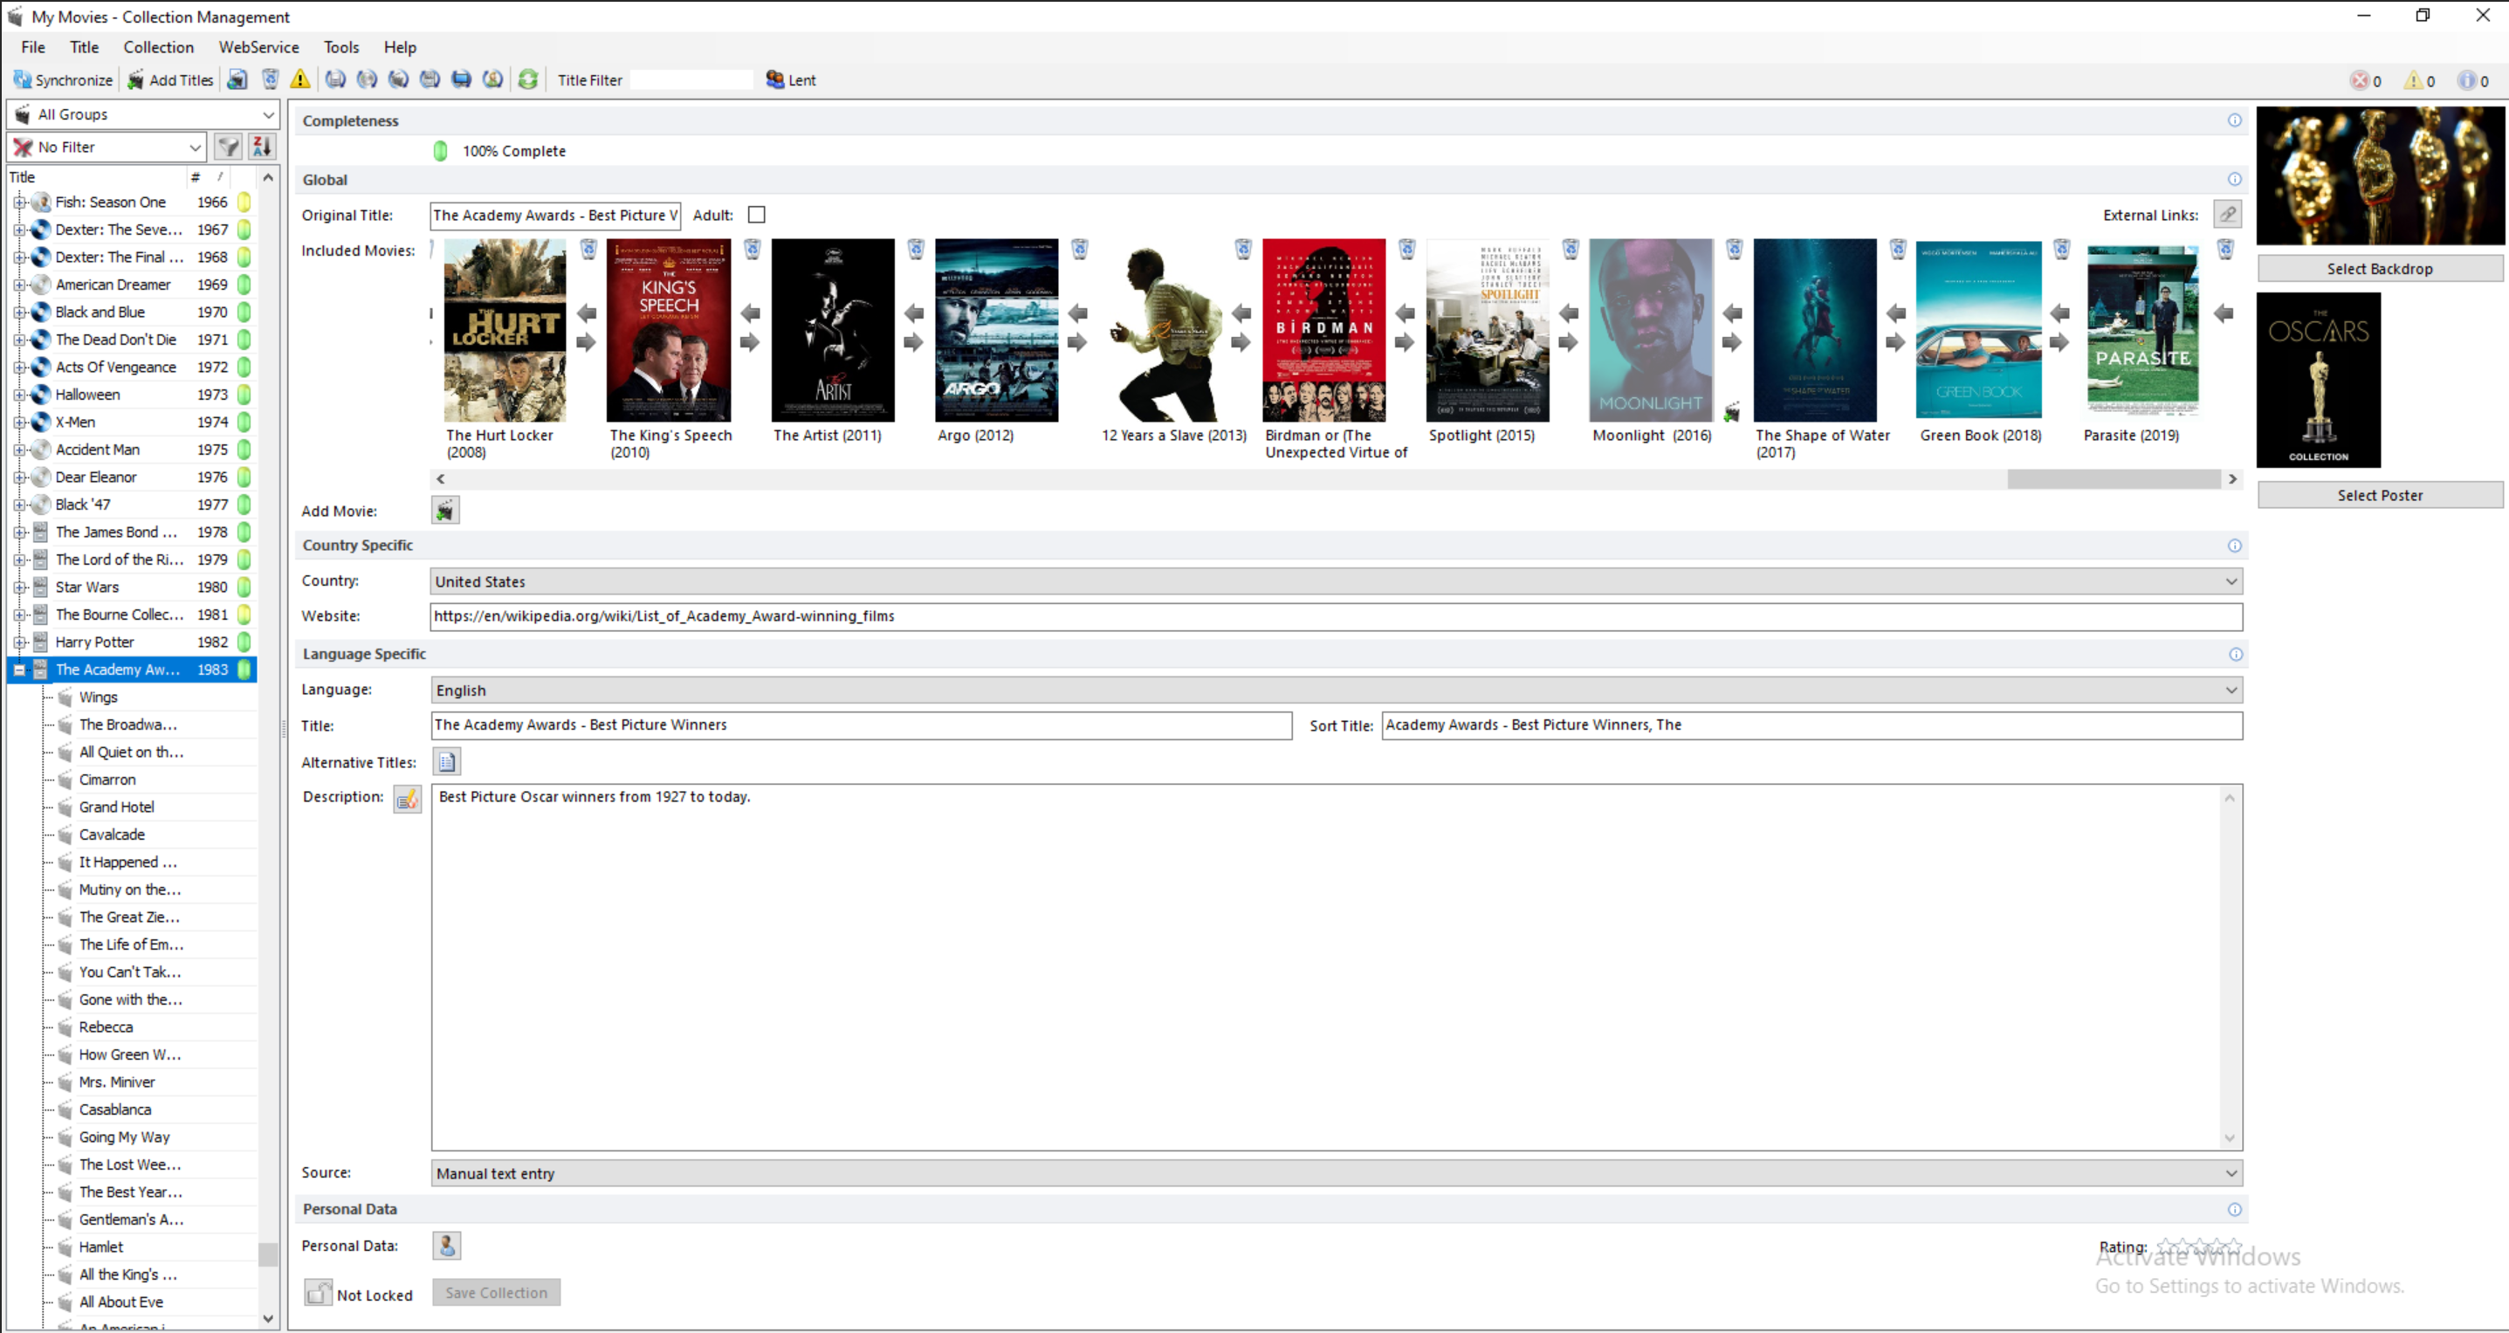Open the Help menu
This screenshot has height=1333, width=2509.
401,47
